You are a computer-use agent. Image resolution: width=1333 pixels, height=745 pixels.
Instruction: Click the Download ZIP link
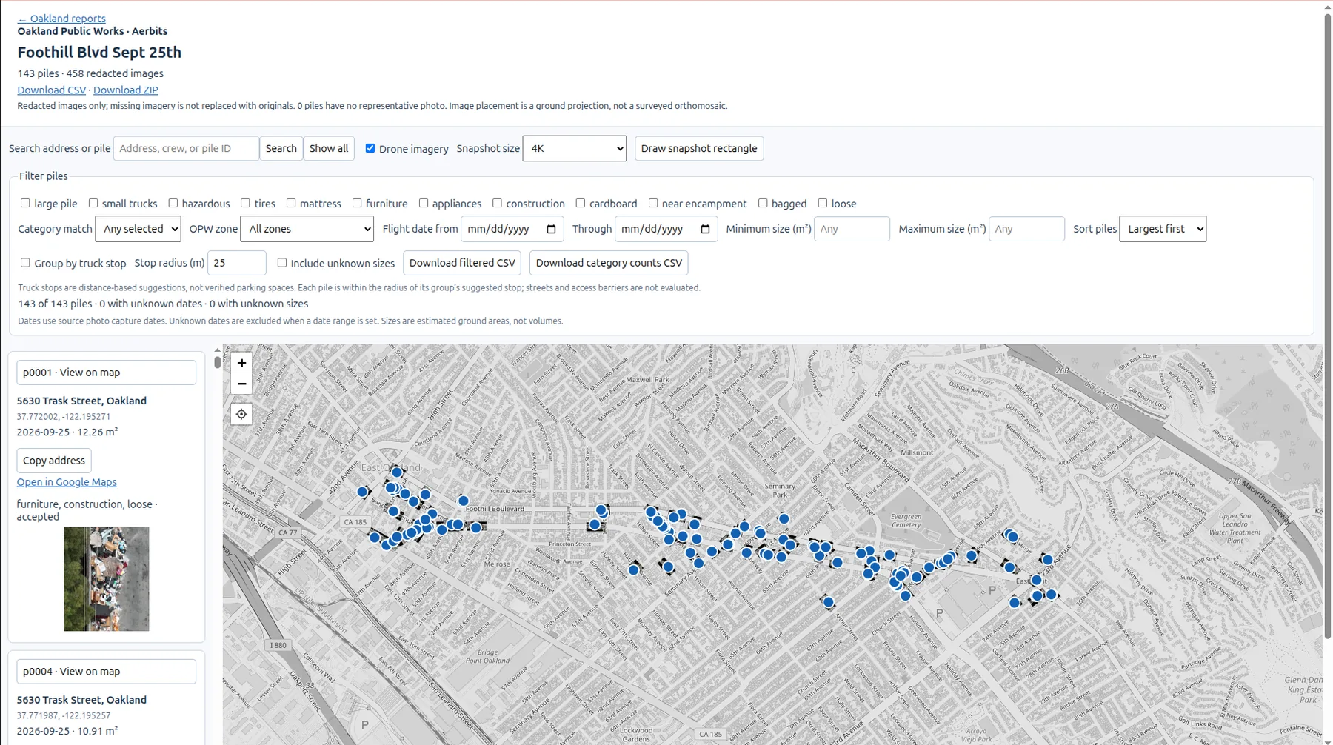[x=126, y=90]
